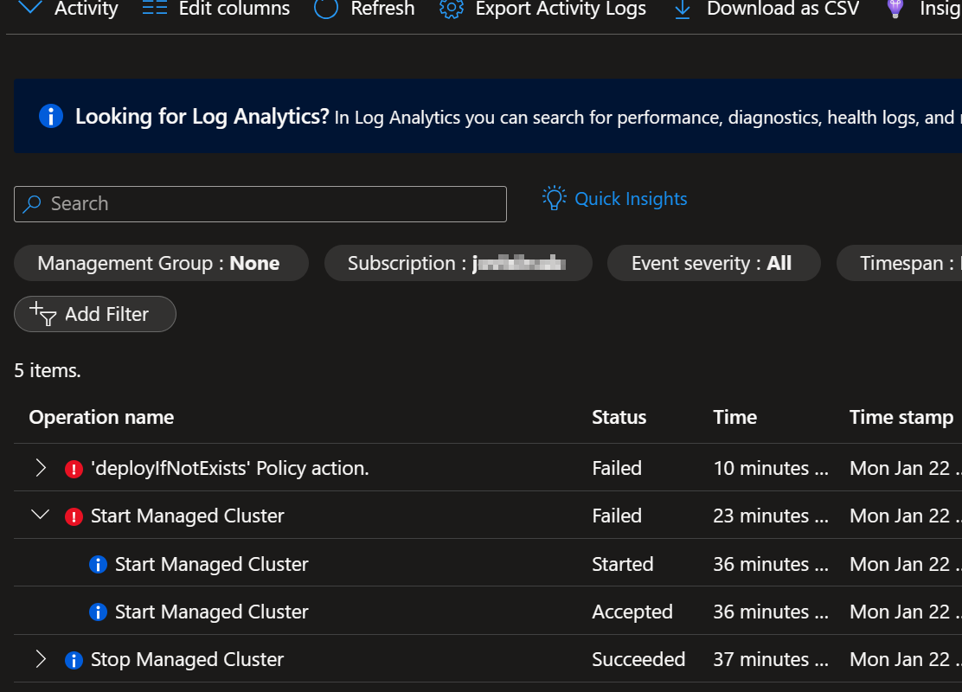Click the info icon in the Log Analytics banner
962x692 pixels.
tap(51, 116)
